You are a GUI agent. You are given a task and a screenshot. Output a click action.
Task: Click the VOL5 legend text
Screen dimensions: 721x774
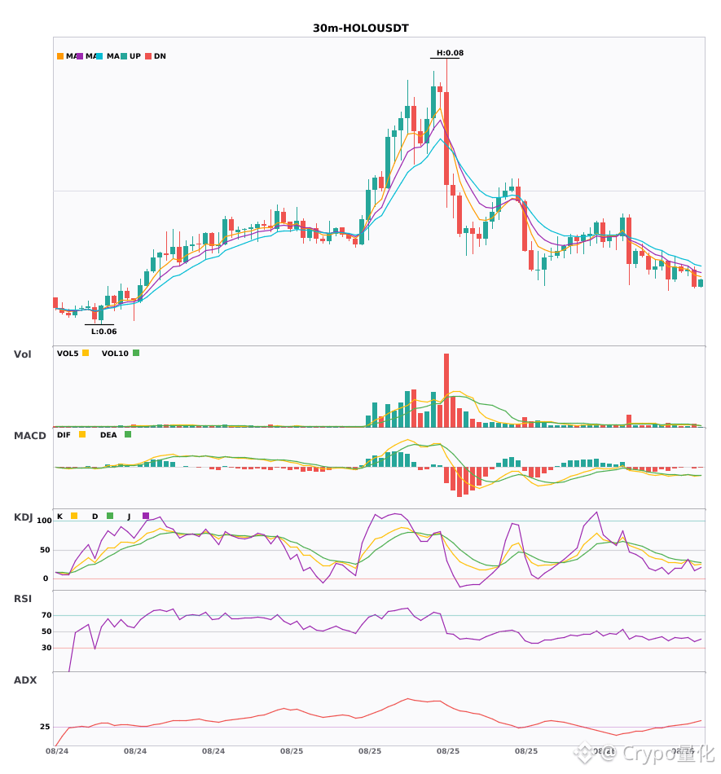click(68, 354)
